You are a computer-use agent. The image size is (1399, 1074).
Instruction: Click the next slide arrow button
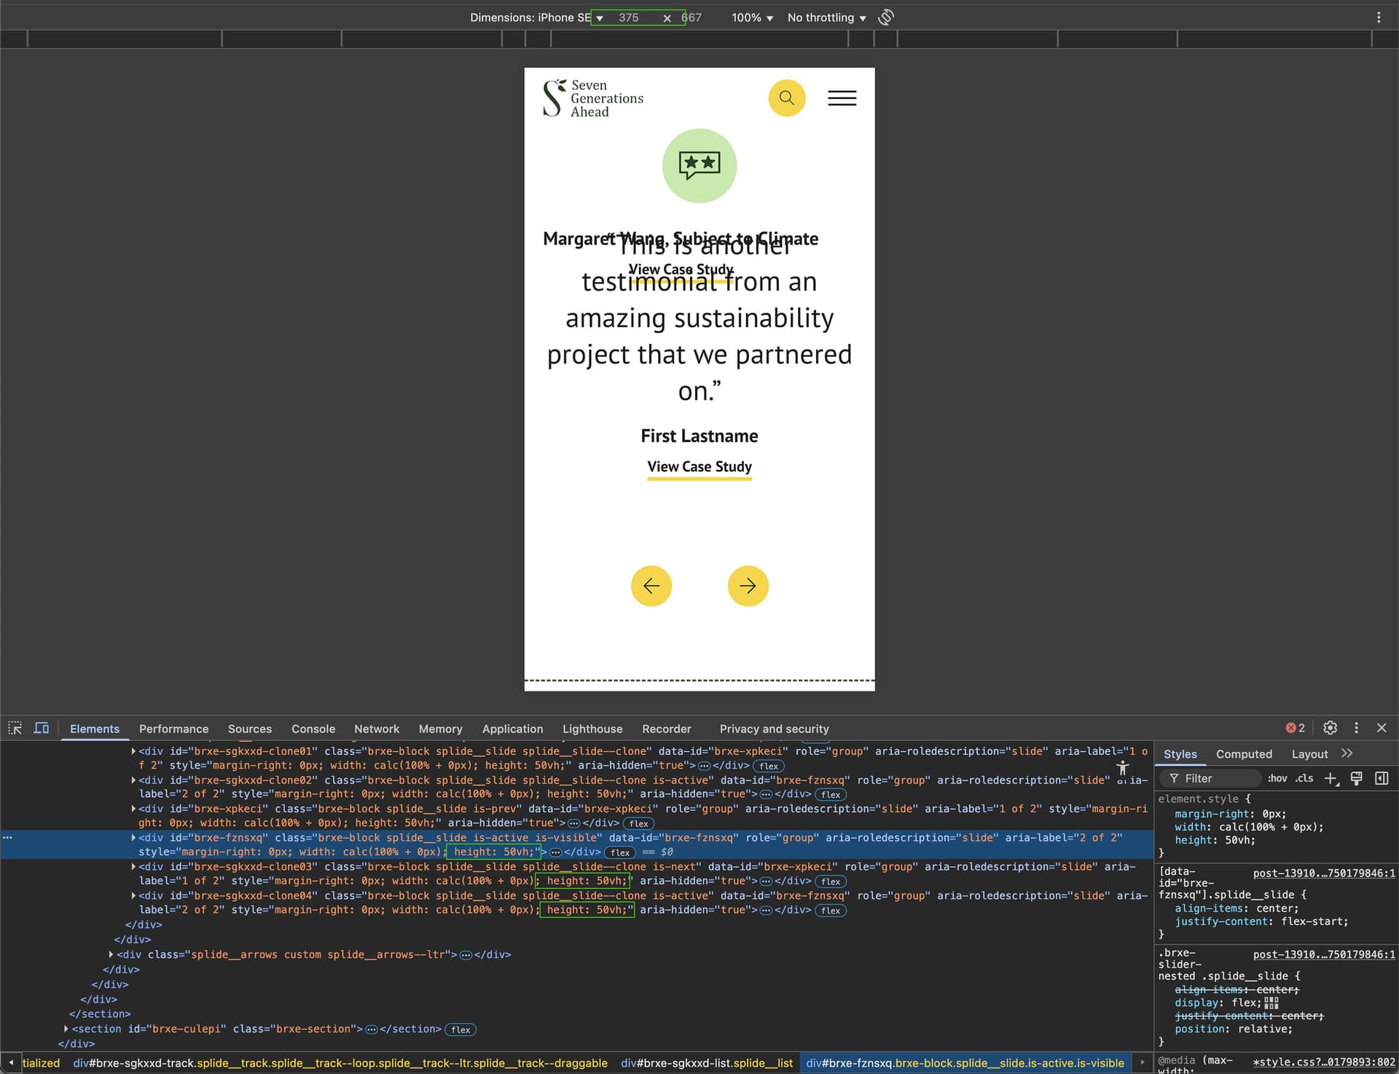click(748, 586)
